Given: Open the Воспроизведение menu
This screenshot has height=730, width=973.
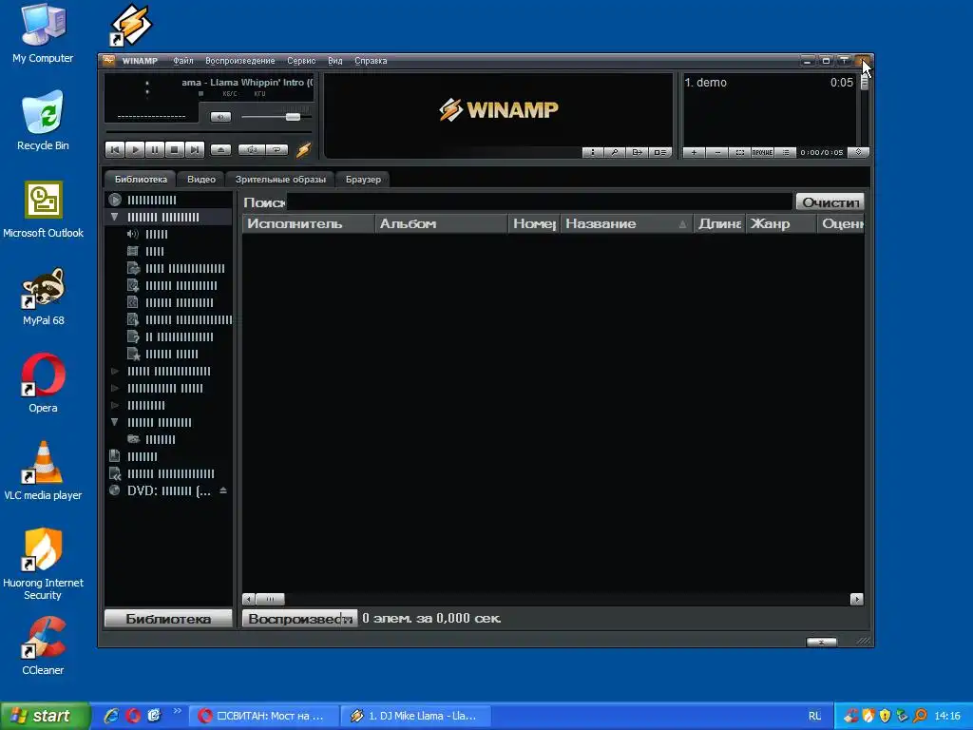Looking at the screenshot, I should click(x=240, y=61).
